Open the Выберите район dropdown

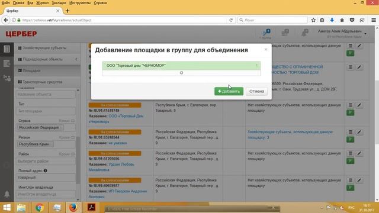(x=46, y=161)
